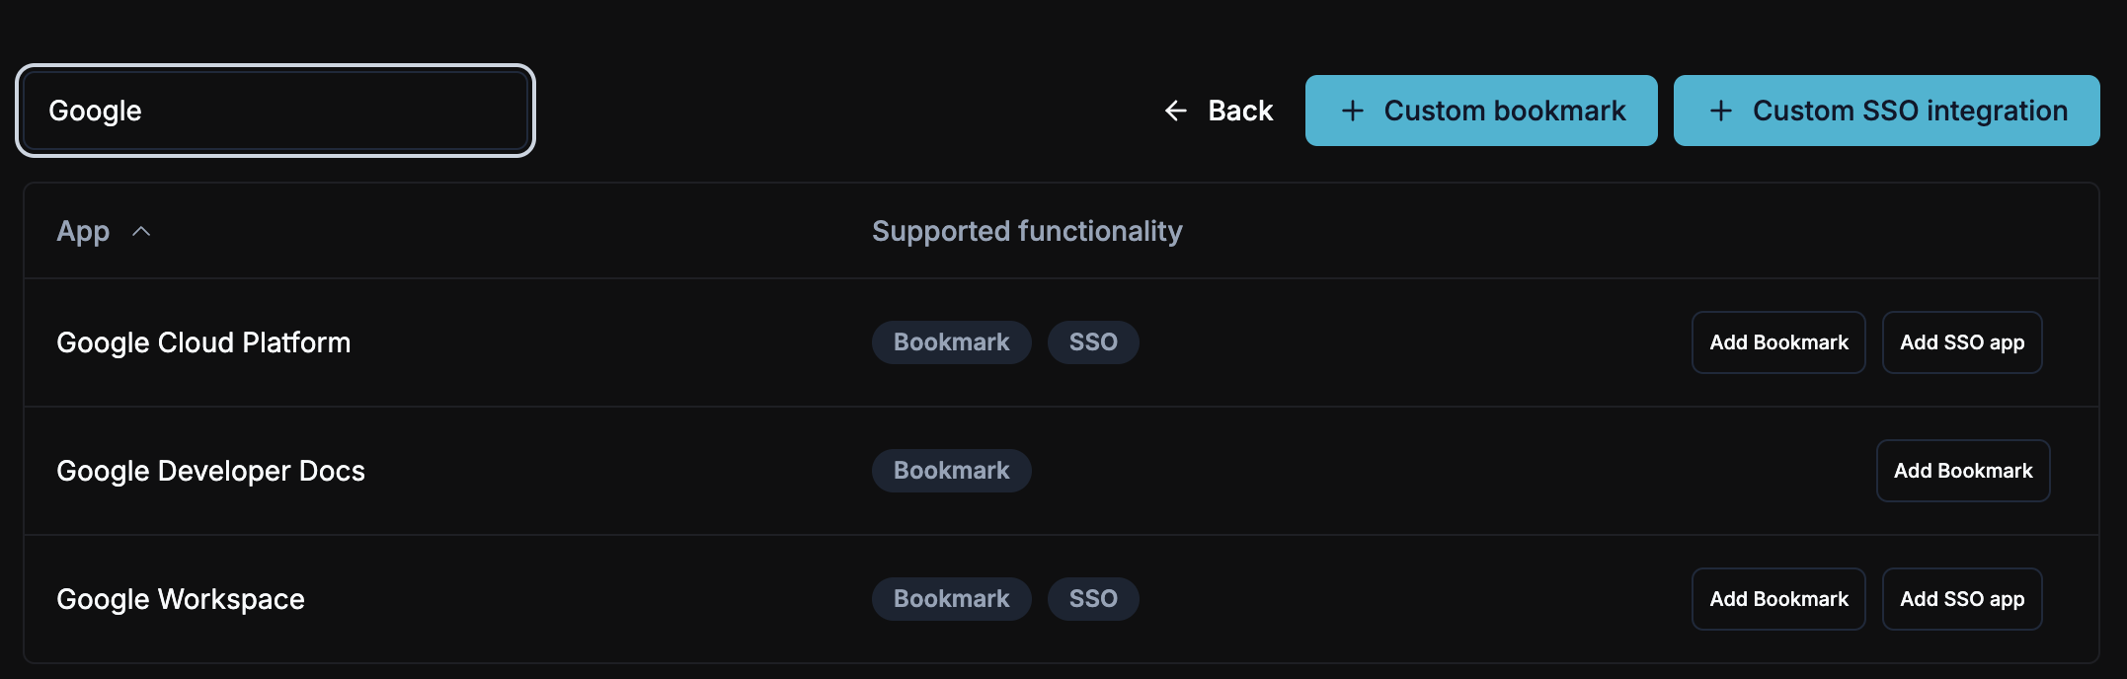2127x679 pixels.
Task: Click the Supported functionality column header
Action: pyautogui.click(x=1027, y=231)
